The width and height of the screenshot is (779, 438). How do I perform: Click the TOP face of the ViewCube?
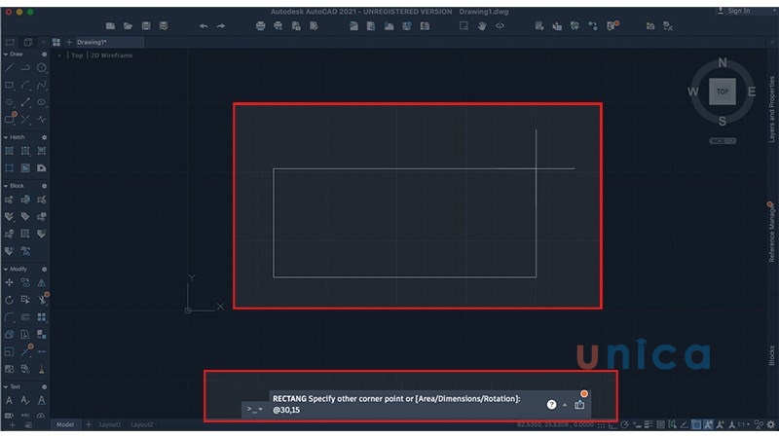(722, 91)
